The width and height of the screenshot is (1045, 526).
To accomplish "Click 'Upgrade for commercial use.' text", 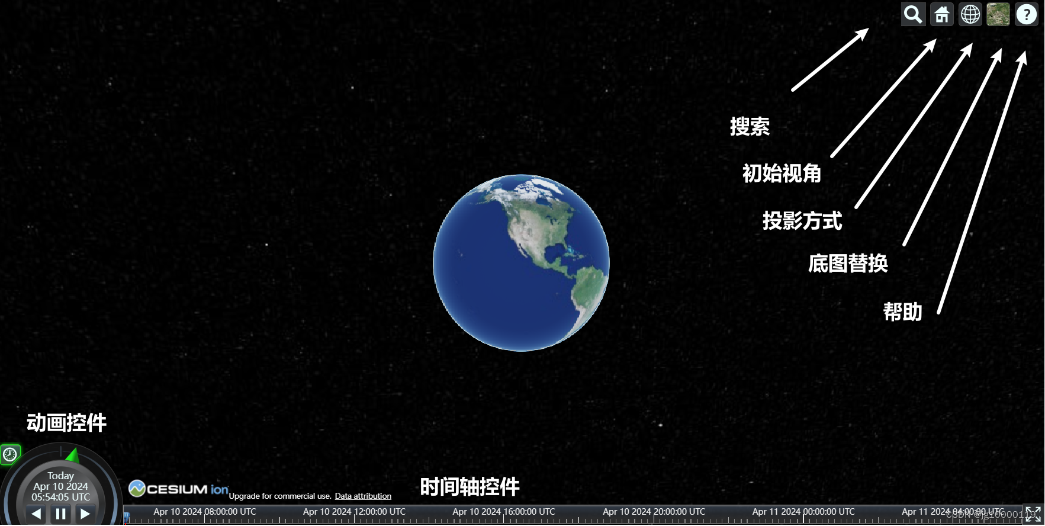I will click(x=280, y=496).
